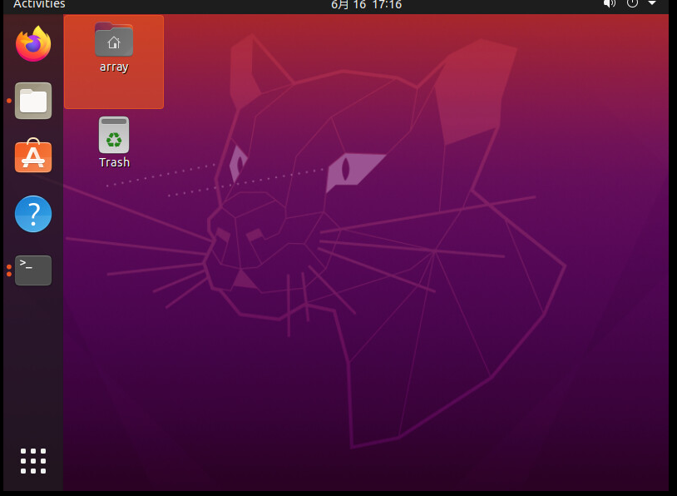Switch to the Terminal in dock

[x=33, y=270]
